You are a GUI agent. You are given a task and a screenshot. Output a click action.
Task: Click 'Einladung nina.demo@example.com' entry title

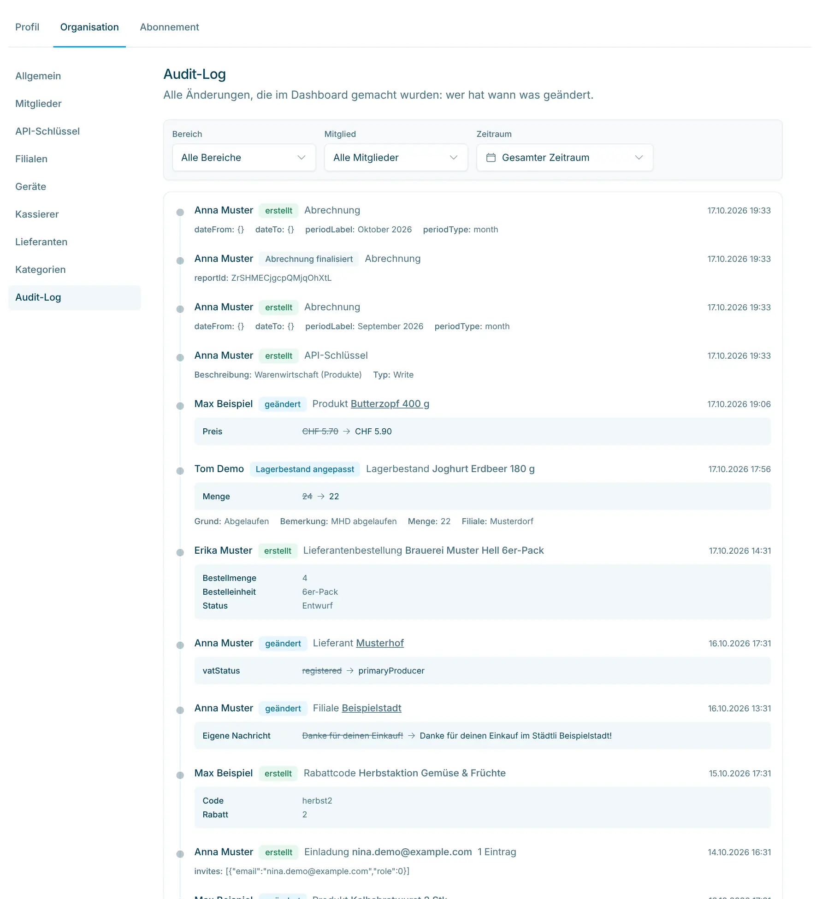[388, 852]
